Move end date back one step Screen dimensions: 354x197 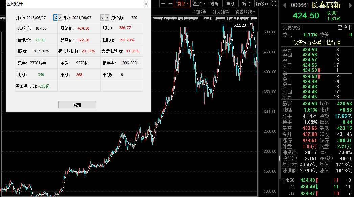102,18
